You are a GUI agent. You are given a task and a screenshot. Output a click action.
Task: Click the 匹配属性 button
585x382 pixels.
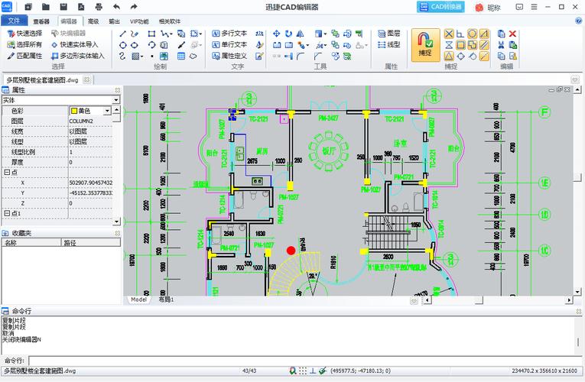click(24, 56)
